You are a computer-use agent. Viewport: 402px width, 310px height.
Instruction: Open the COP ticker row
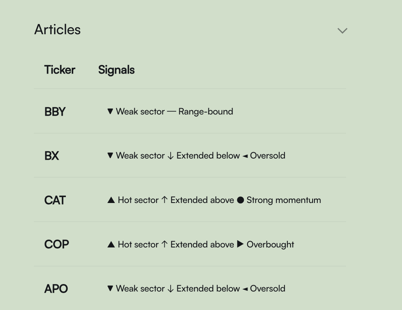(56, 244)
